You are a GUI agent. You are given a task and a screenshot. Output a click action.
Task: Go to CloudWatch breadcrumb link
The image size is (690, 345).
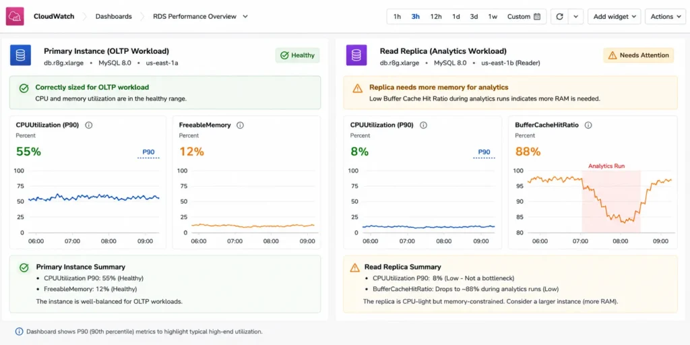pyautogui.click(x=54, y=16)
